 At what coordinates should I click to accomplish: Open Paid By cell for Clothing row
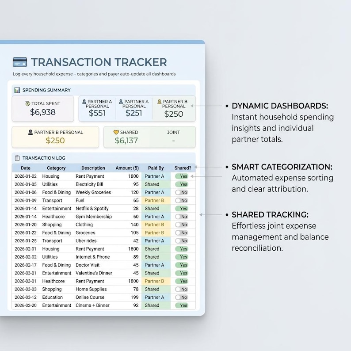(156, 225)
